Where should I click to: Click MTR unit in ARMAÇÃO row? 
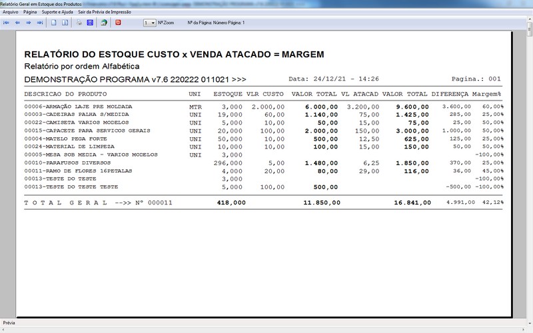coord(195,107)
